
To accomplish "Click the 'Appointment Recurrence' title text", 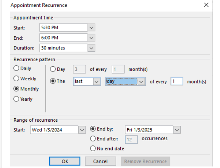I will coord(39,5).
